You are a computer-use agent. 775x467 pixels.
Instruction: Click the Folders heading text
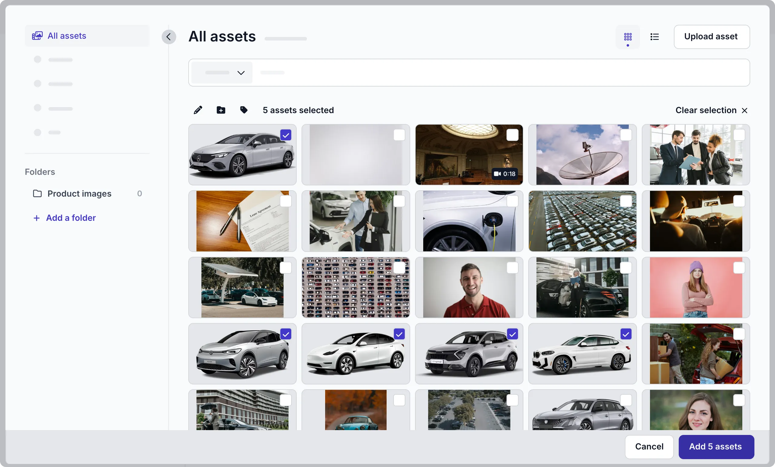(40, 172)
